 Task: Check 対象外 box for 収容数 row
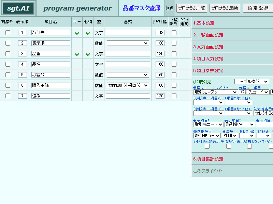[x=8, y=75]
